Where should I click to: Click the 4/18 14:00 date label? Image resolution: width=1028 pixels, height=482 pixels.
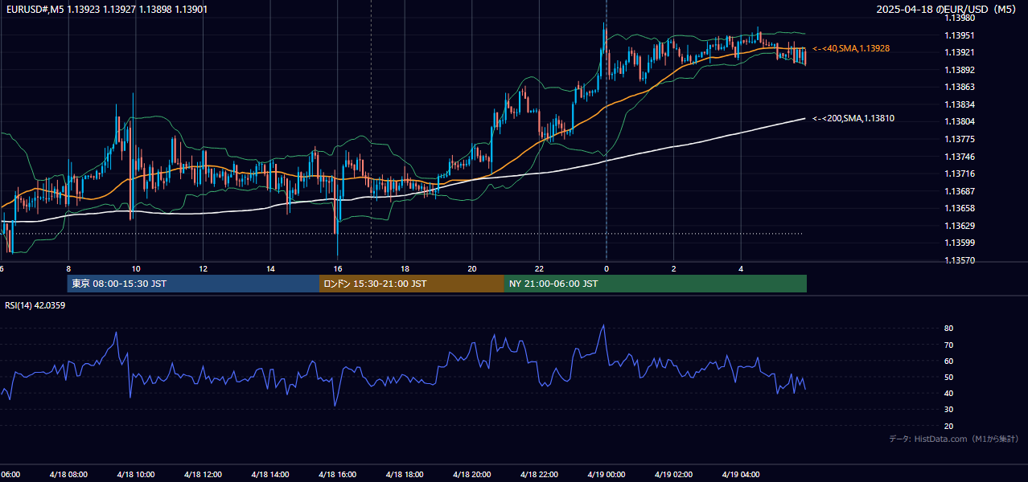269,474
